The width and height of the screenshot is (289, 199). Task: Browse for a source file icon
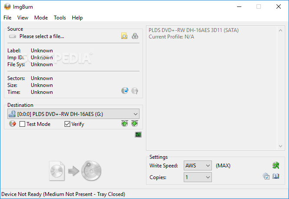(x=124, y=36)
